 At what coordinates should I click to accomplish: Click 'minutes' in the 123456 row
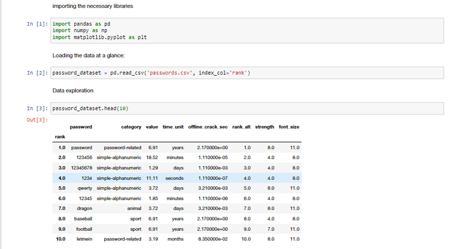pos(175,158)
